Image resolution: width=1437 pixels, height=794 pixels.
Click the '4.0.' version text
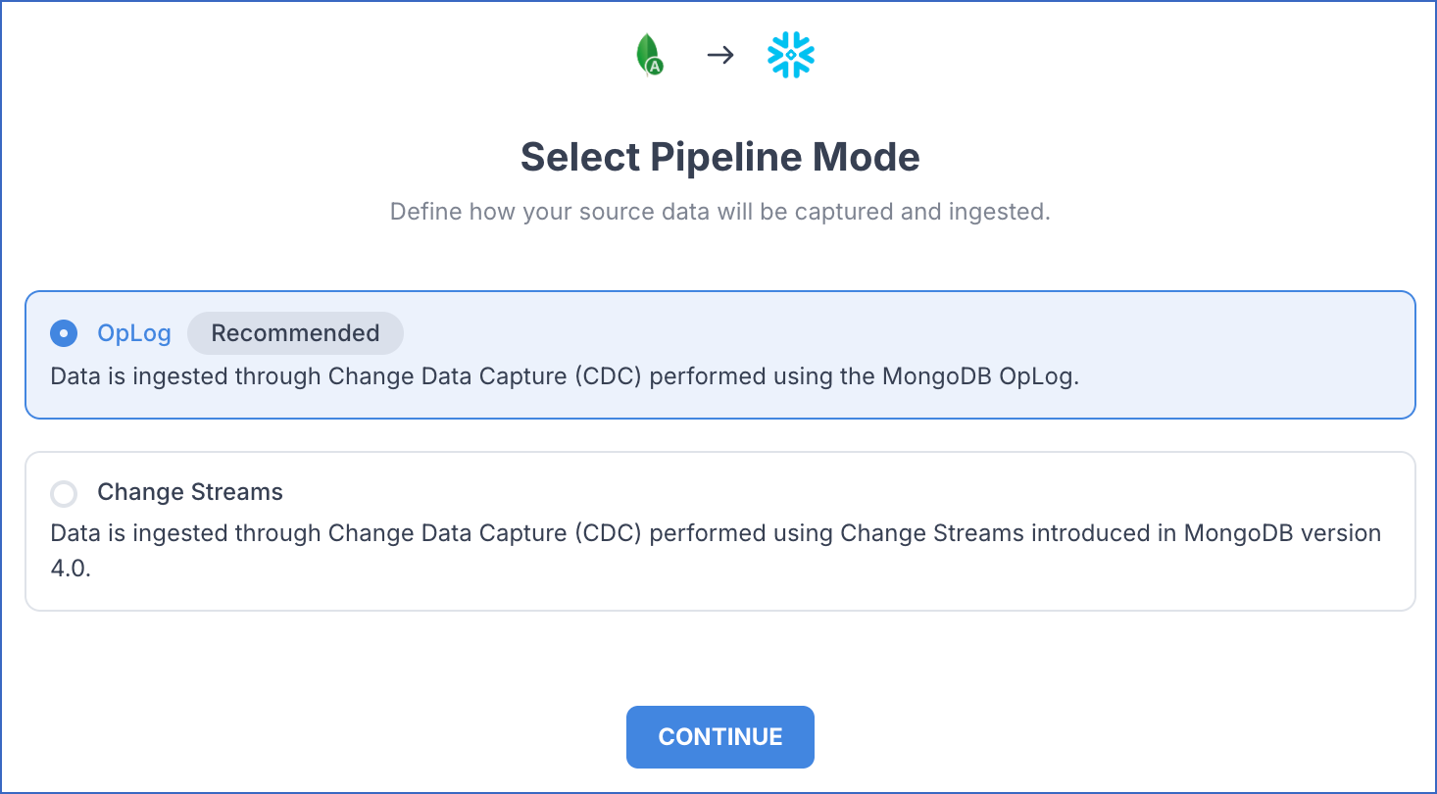pos(71,570)
